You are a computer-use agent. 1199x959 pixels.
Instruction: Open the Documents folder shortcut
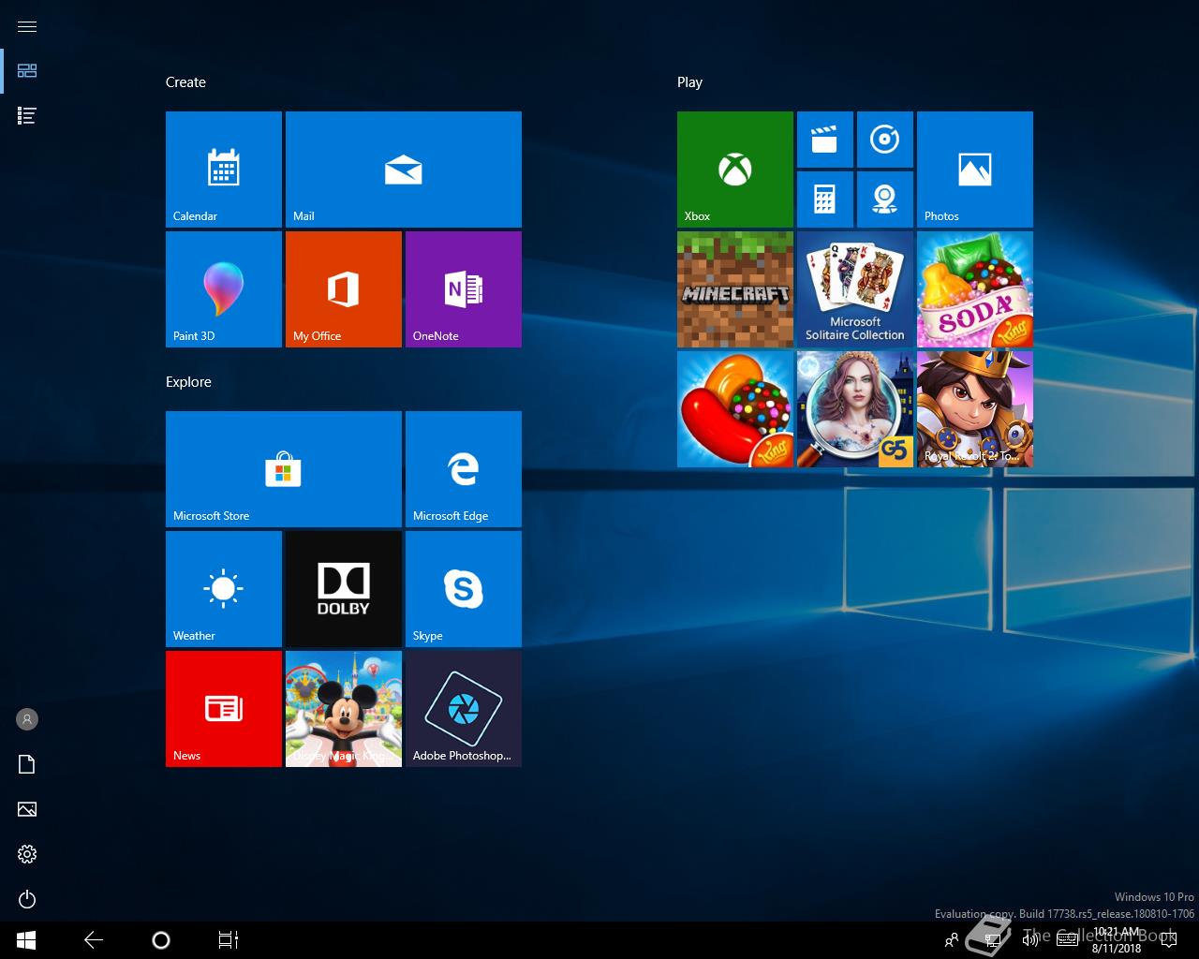tap(27, 764)
